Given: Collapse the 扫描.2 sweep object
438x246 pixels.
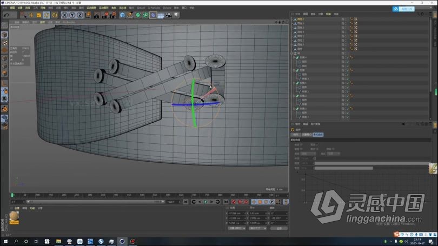Looking at the screenshot, I should pos(294,96).
